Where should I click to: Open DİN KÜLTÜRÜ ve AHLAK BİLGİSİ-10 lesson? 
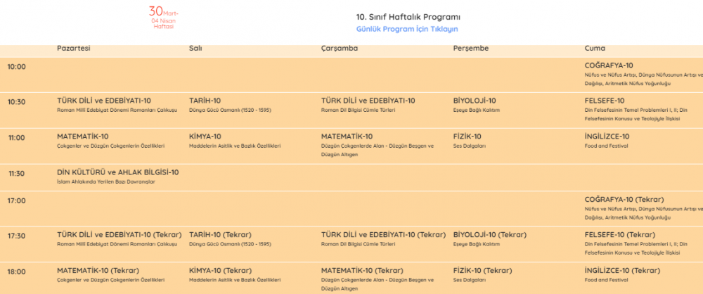117,172
